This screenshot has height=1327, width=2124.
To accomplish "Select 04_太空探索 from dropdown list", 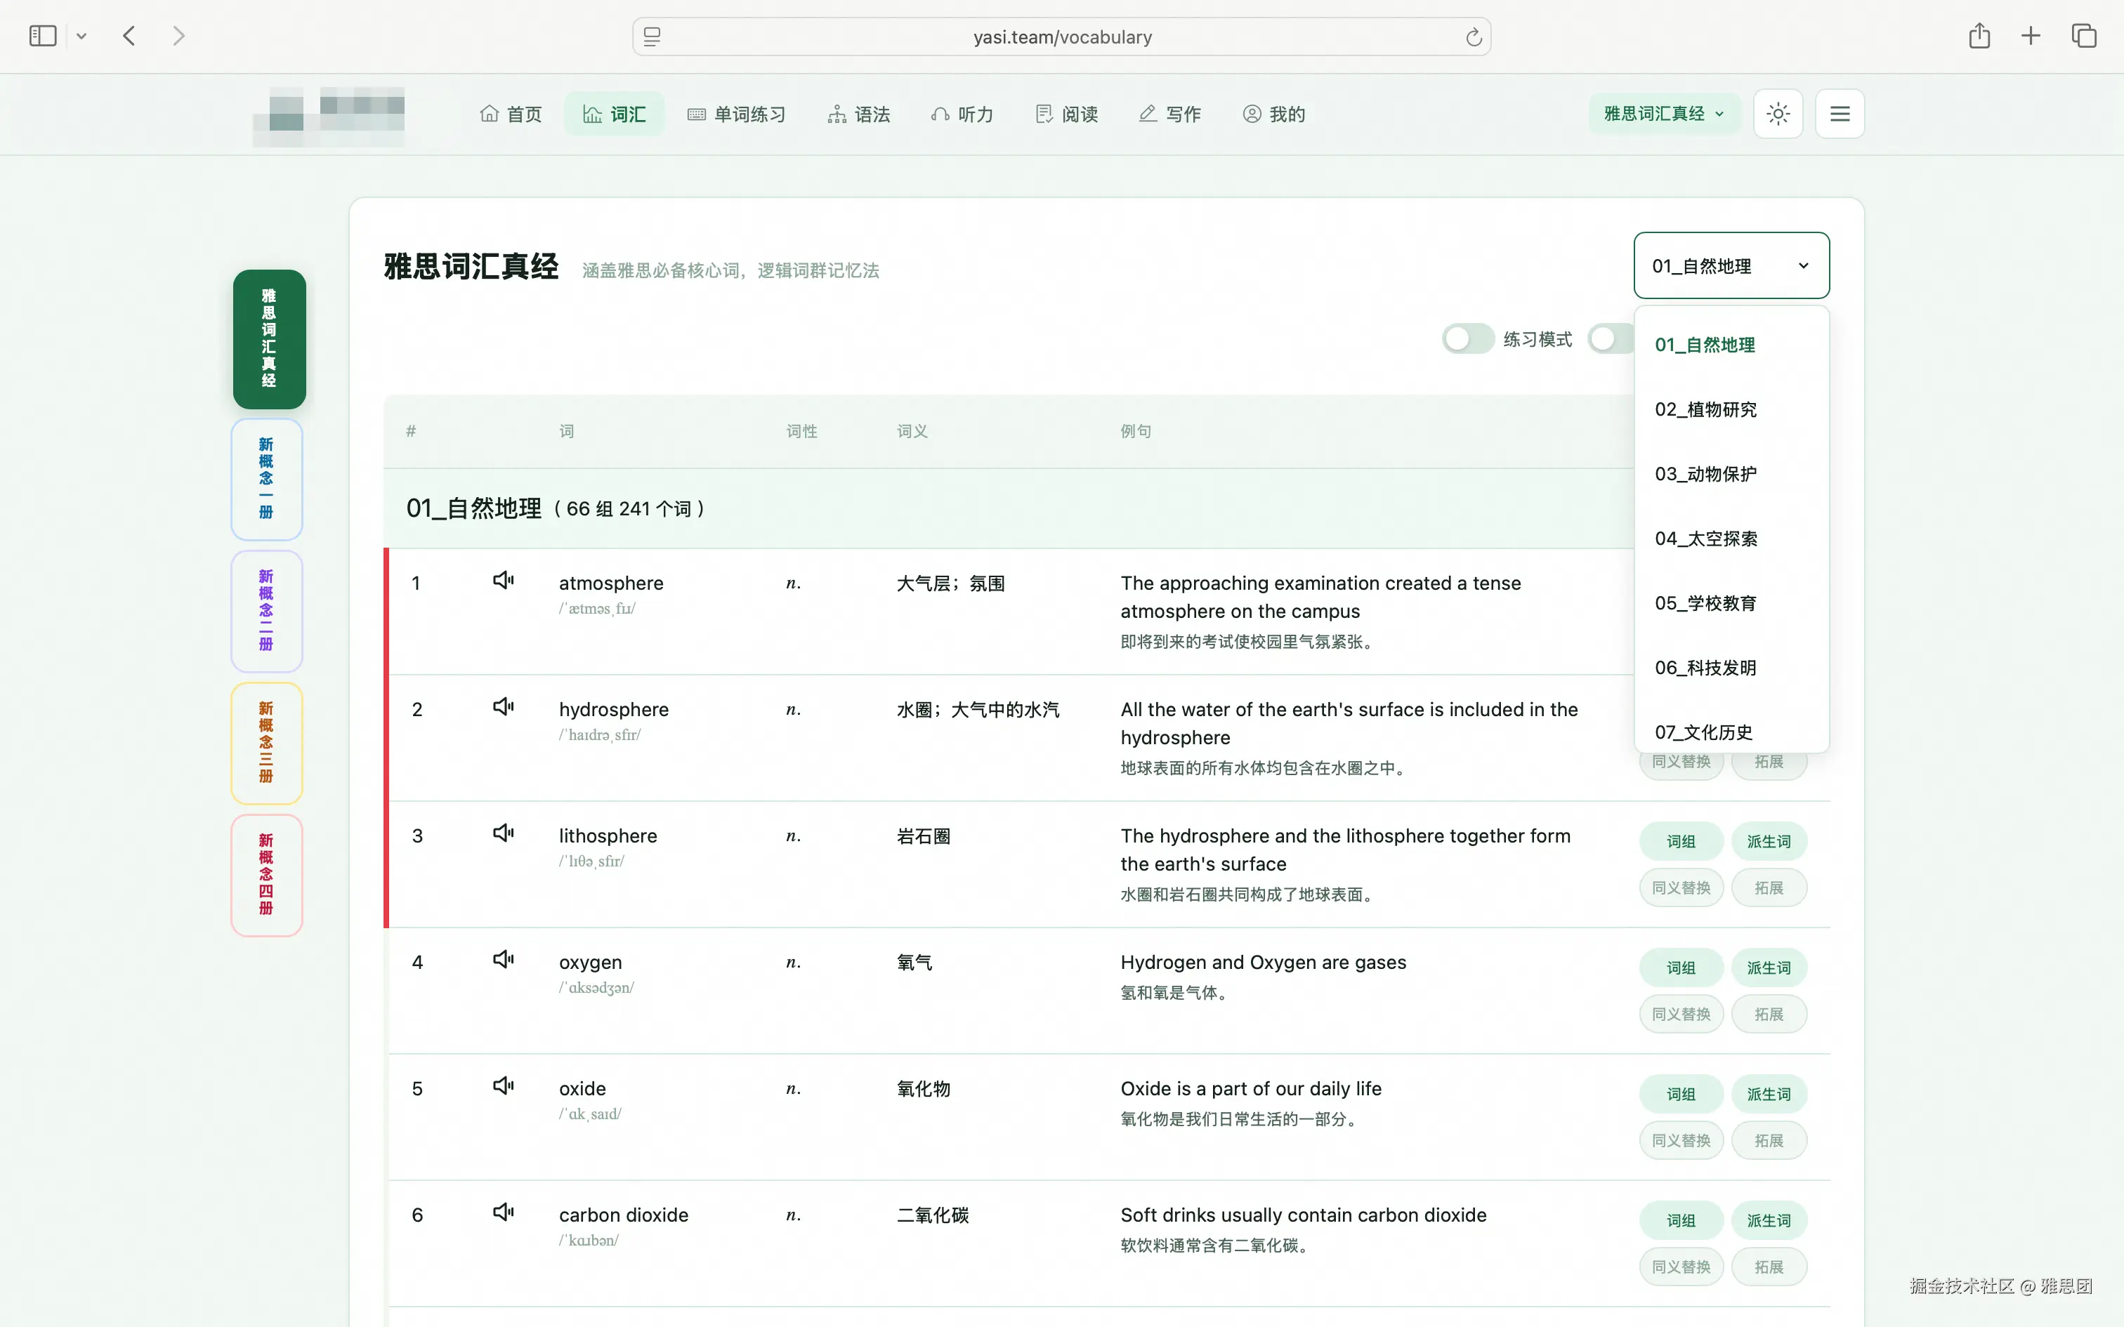I will pyautogui.click(x=1731, y=539).
